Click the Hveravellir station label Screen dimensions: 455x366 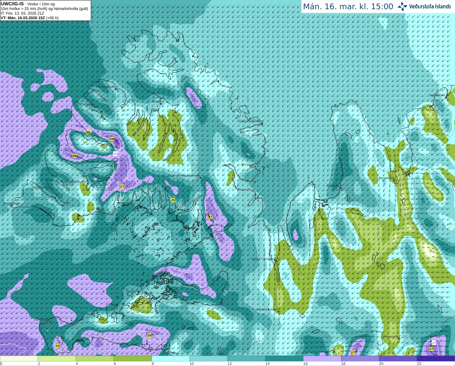click(391, 337)
